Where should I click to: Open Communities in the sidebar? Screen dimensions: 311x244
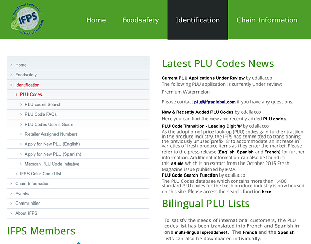point(28,204)
